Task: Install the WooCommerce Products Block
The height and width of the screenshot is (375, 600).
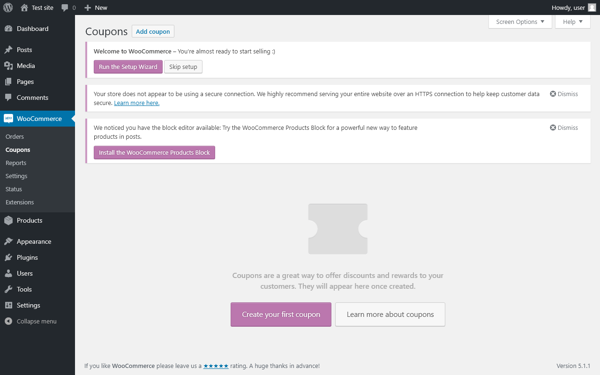Action: (154, 152)
